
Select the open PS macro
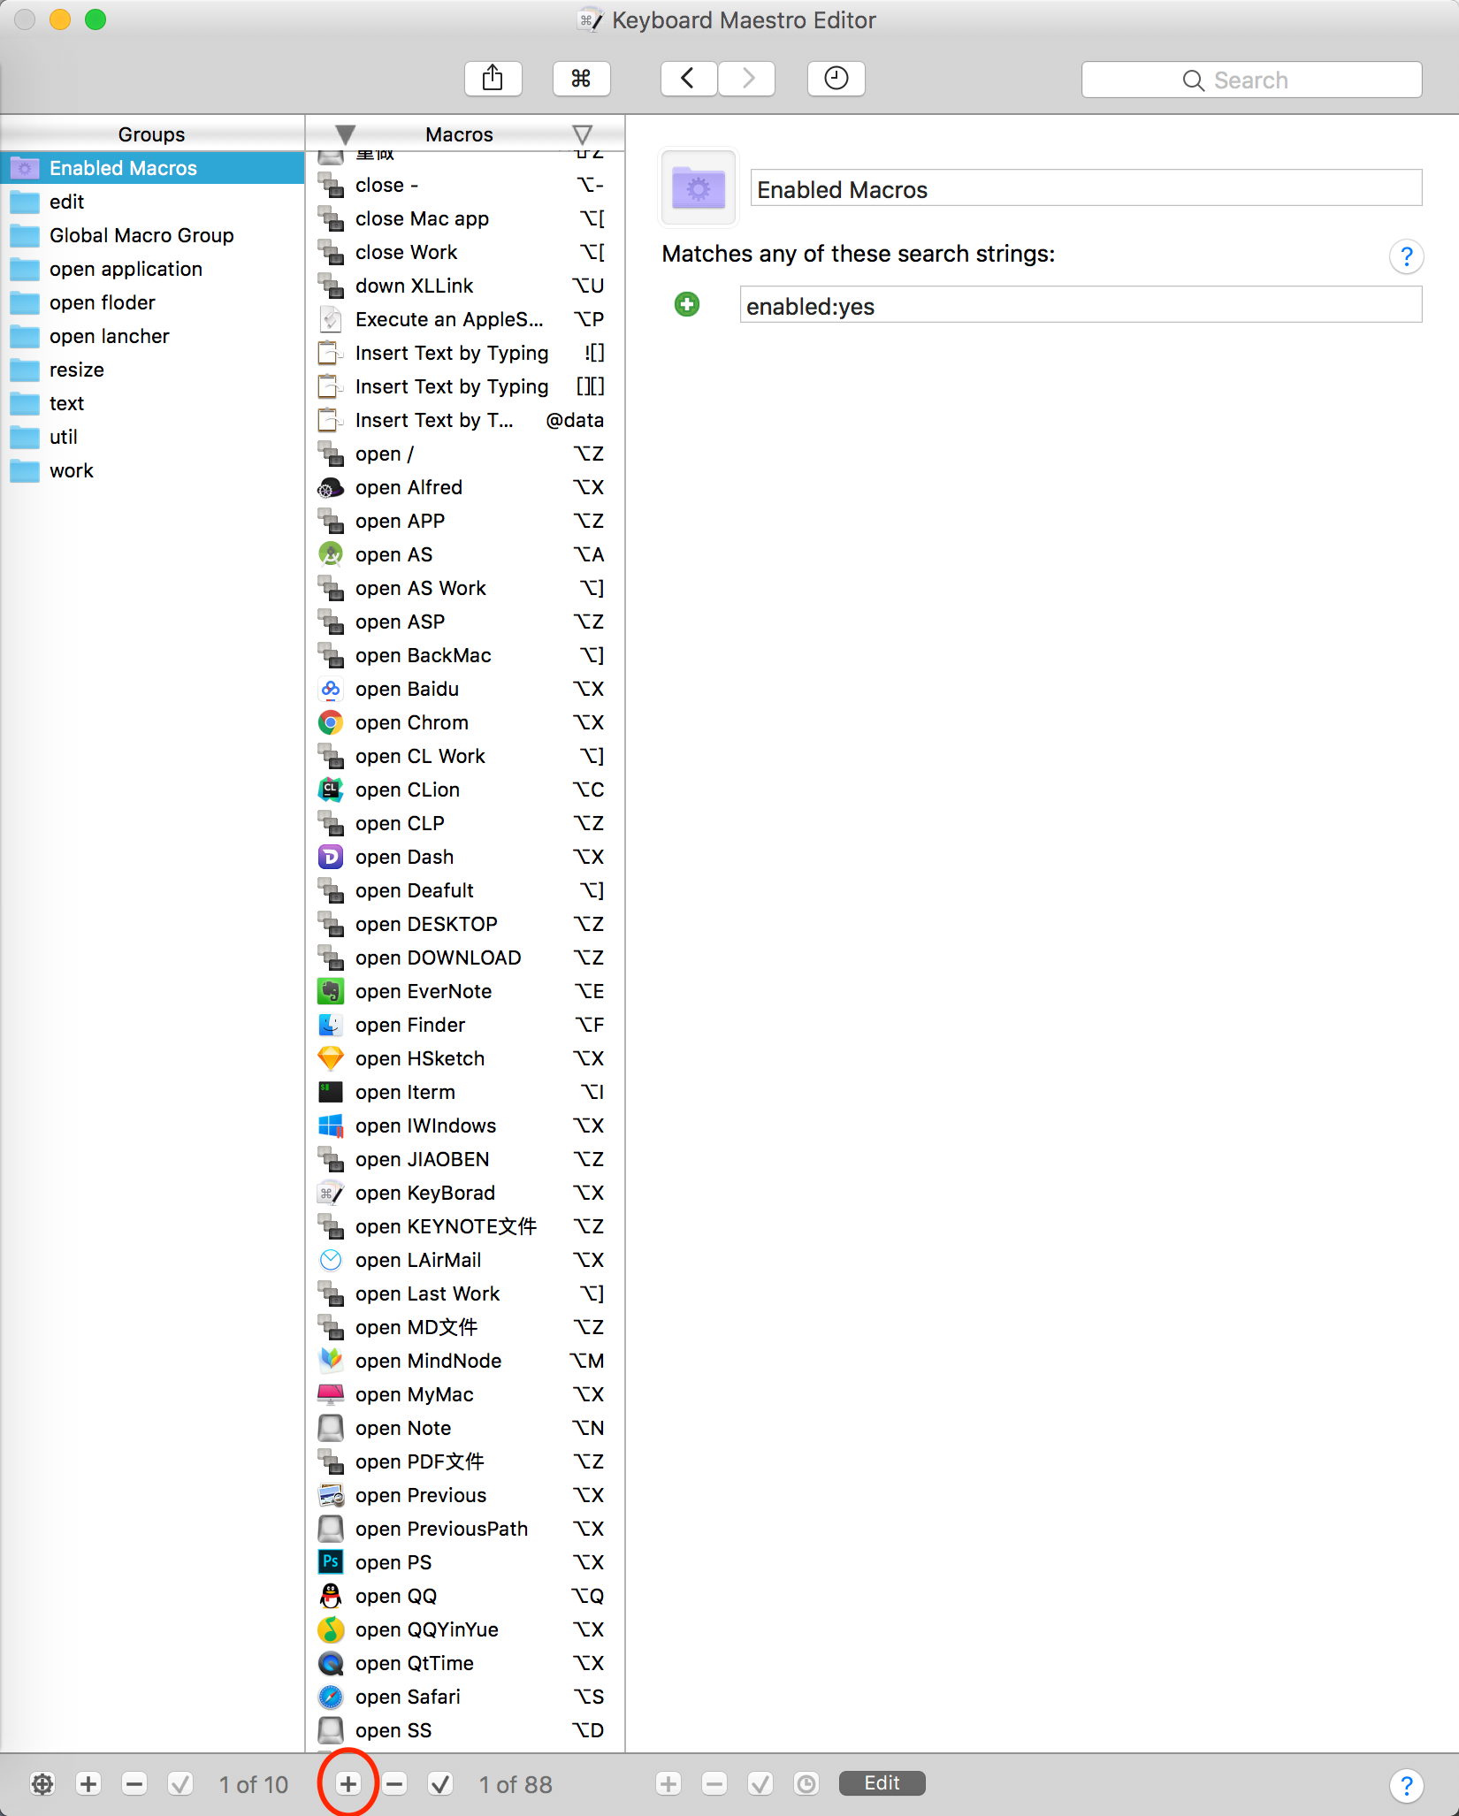coord(465,1562)
